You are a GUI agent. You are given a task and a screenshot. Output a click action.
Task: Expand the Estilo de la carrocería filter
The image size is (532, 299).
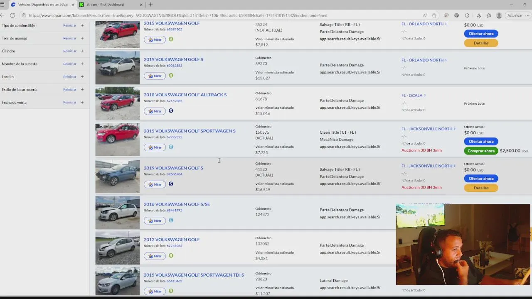coord(82,89)
